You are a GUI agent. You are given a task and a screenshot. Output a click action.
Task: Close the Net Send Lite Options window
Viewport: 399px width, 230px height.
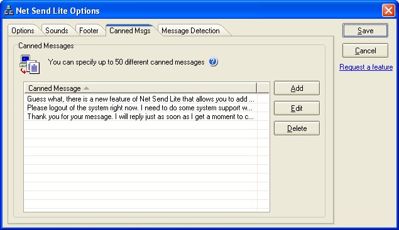pos(388,11)
